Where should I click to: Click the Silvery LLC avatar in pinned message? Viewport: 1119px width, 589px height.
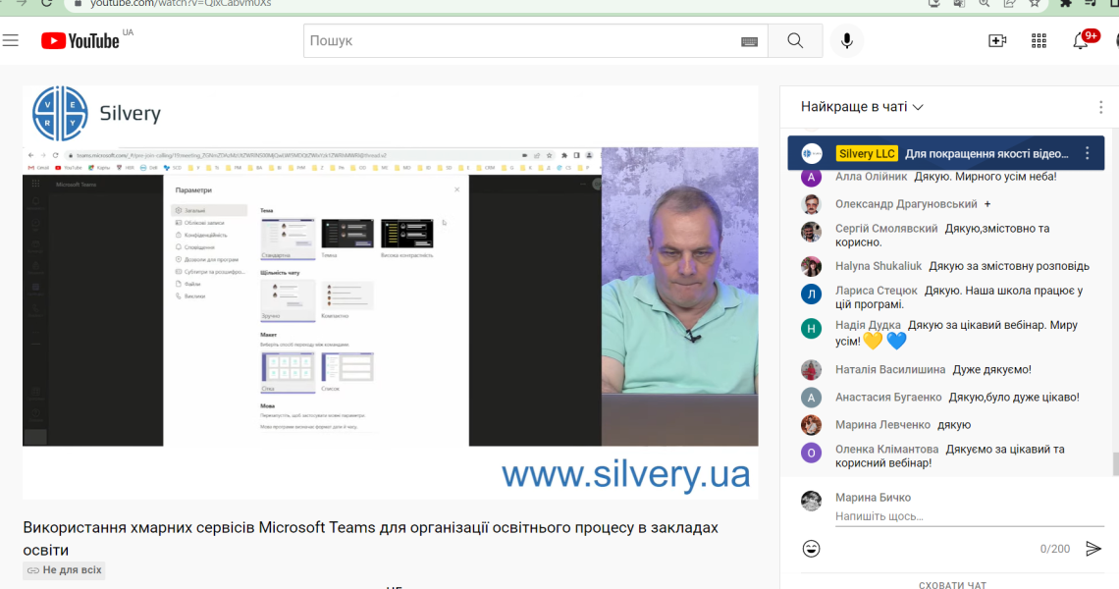pos(812,153)
